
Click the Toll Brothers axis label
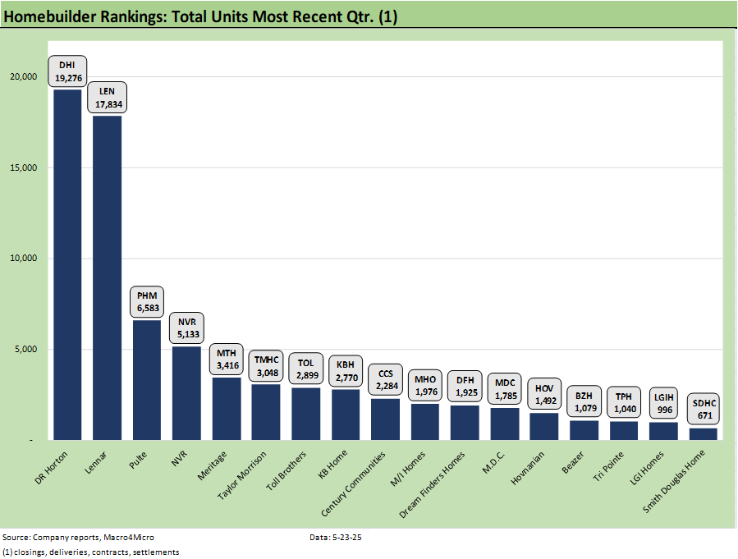click(x=286, y=470)
